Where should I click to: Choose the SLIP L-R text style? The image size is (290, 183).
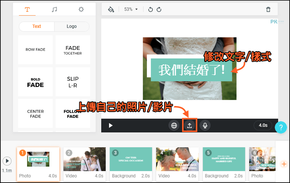point(73,82)
